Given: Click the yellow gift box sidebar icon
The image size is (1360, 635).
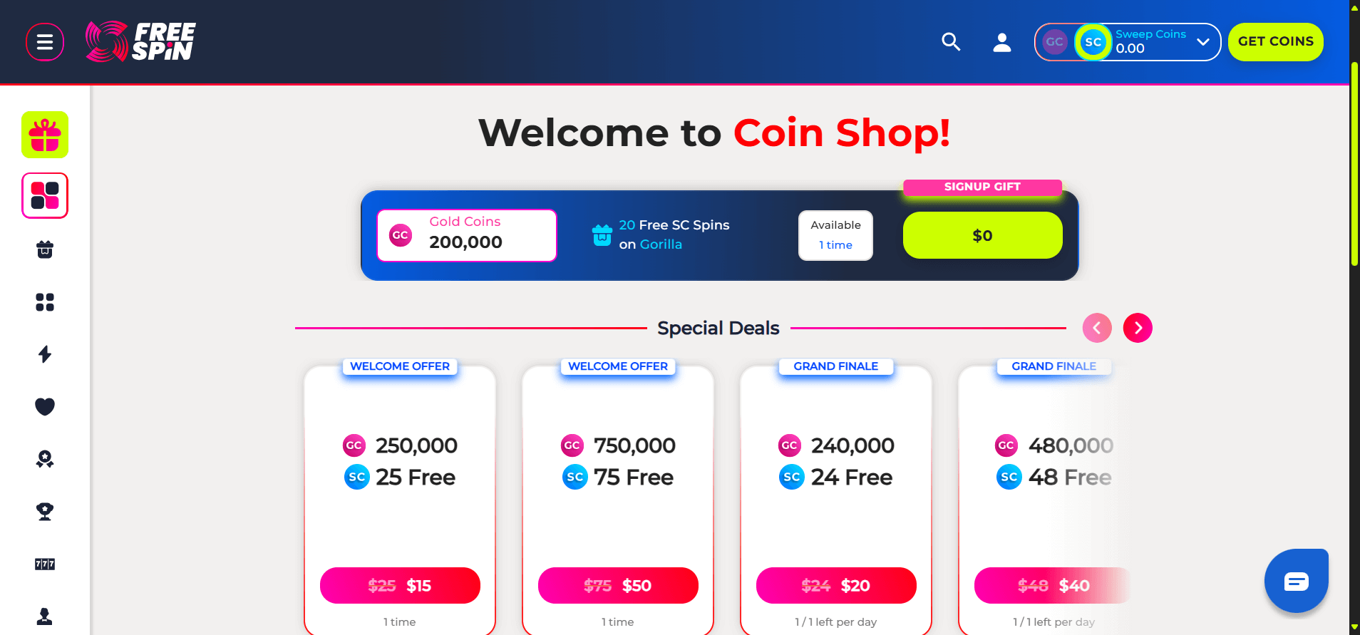Looking at the screenshot, I should [x=45, y=135].
